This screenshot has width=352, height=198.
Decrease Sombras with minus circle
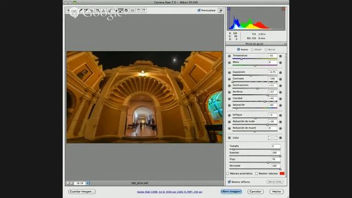(229, 92)
